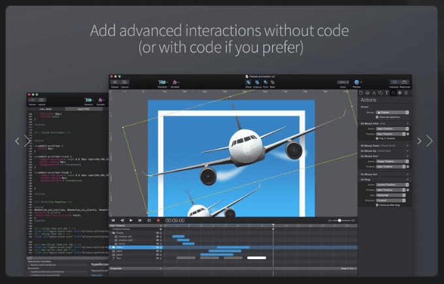Send element to Back via toolbar icon

(273, 82)
